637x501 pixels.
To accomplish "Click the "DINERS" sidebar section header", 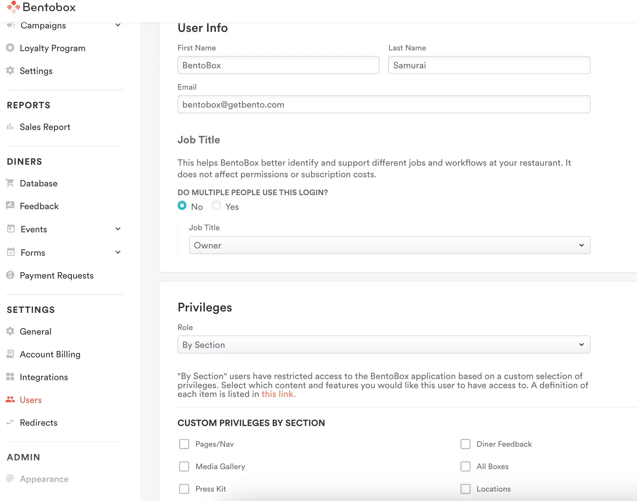I will pos(25,162).
